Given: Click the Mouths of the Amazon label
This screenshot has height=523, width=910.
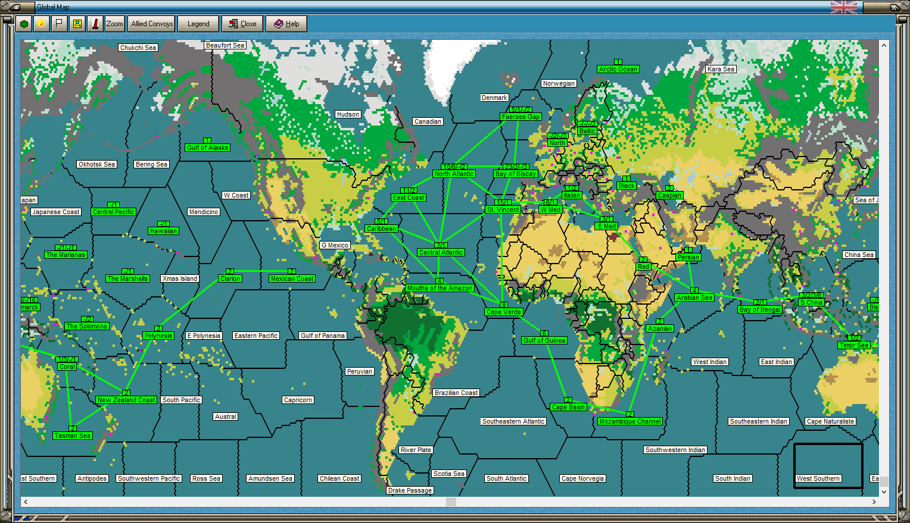Looking at the screenshot, I should point(440,288).
